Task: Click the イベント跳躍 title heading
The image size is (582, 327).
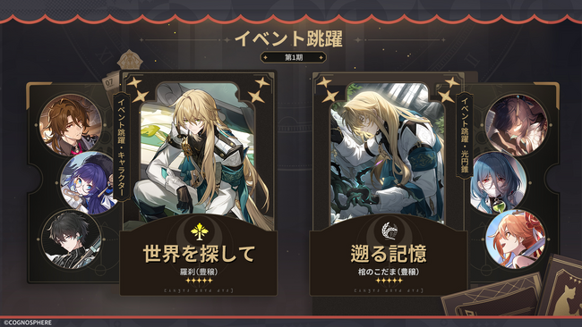Action: point(289,38)
